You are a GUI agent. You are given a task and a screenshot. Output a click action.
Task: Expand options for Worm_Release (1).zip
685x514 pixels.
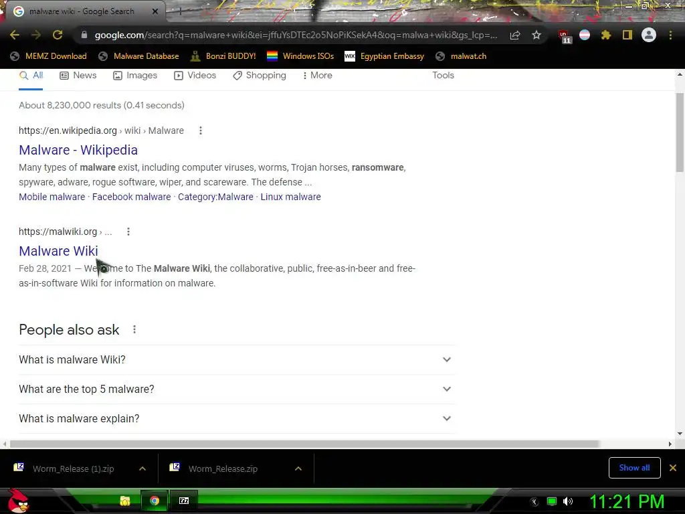click(x=142, y=468)
